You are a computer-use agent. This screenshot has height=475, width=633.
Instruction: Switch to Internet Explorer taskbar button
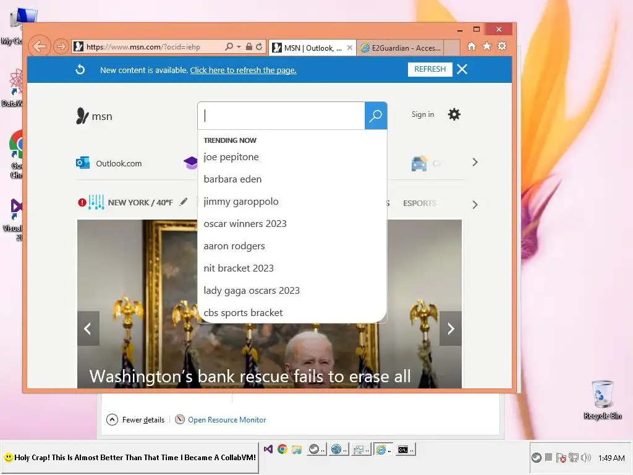(x=383, y=449)
